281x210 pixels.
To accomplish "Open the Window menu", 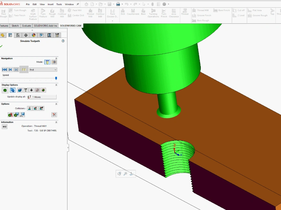I will 69,4.
